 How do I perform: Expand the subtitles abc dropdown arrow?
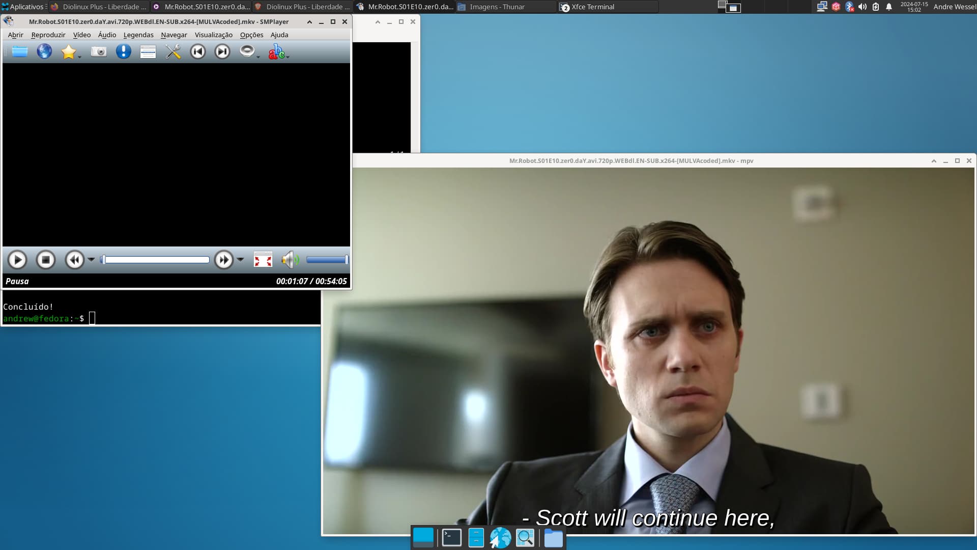[x=288, y=57]
